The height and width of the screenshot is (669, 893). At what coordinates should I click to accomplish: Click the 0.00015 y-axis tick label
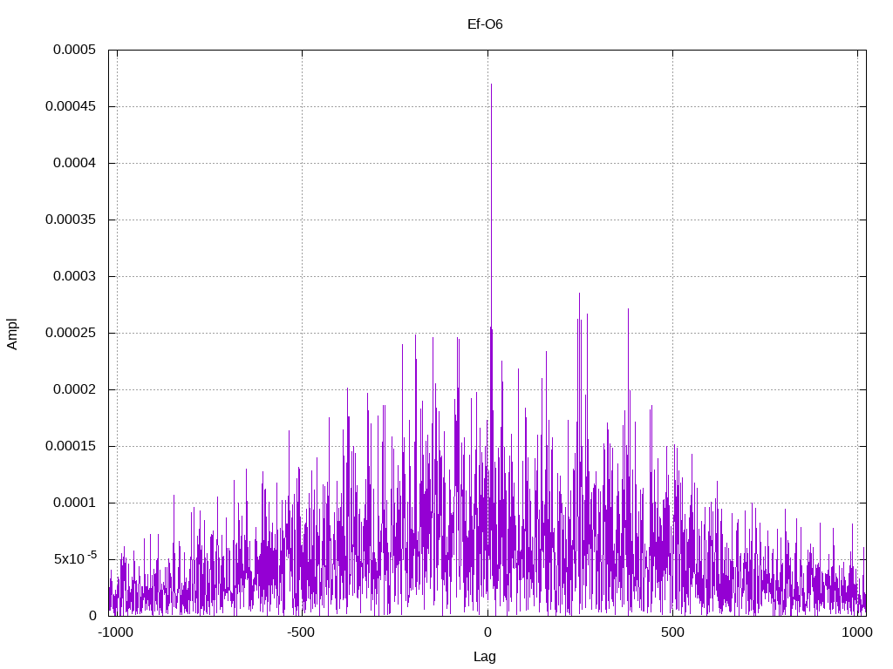click(71, 446)
